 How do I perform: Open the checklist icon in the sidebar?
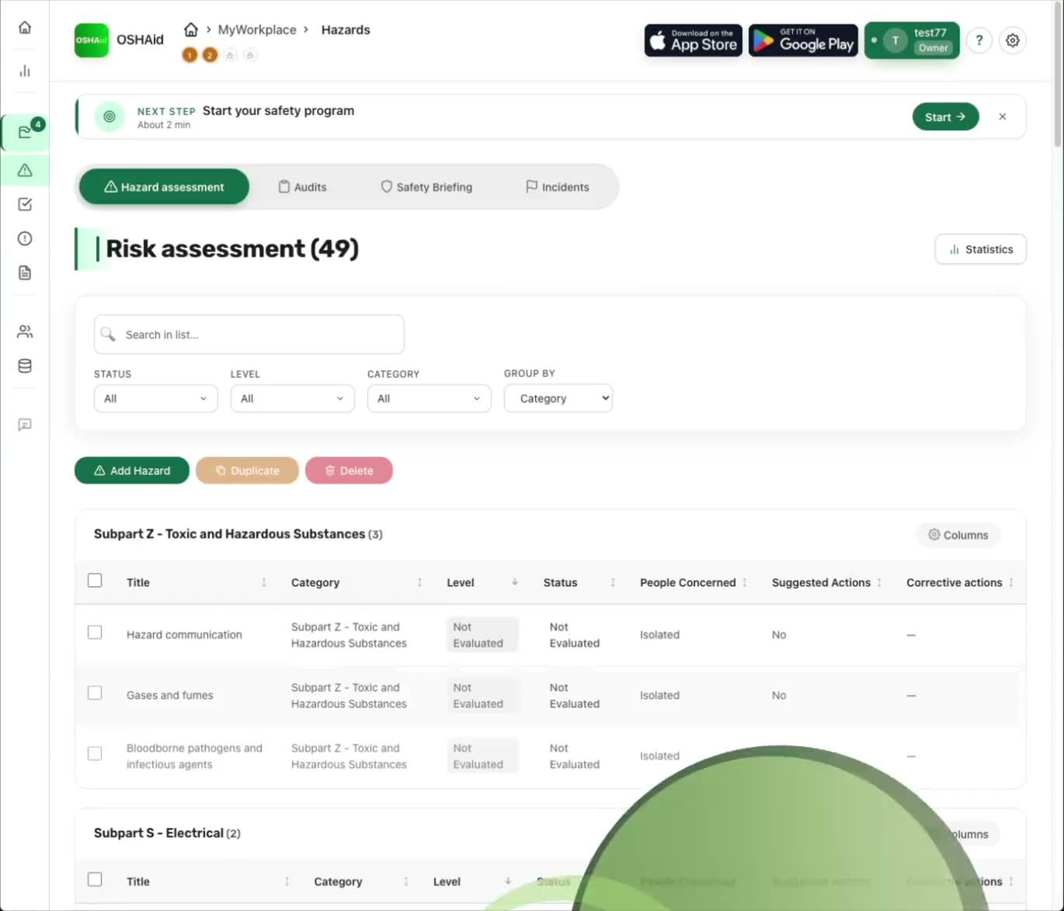[x=25, y=204]
